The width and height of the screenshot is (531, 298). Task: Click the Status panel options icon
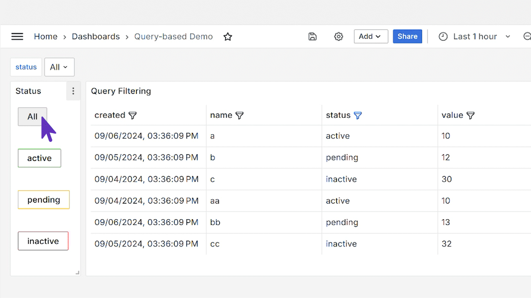(72, 91)
